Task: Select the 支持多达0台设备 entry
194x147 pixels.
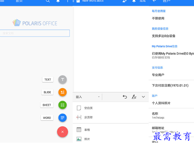Action: 163,36
